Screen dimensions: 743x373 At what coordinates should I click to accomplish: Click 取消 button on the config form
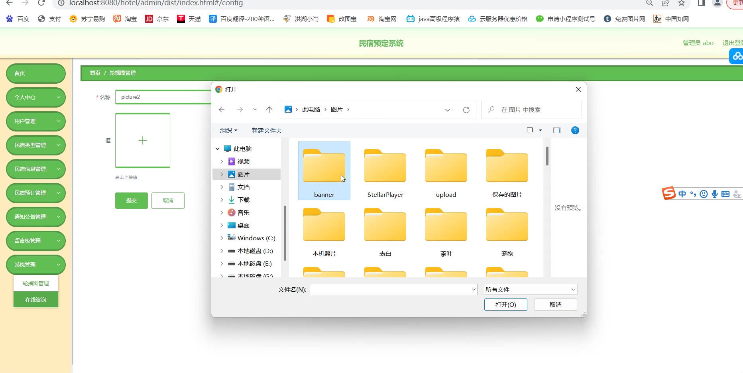coord(168,200)
